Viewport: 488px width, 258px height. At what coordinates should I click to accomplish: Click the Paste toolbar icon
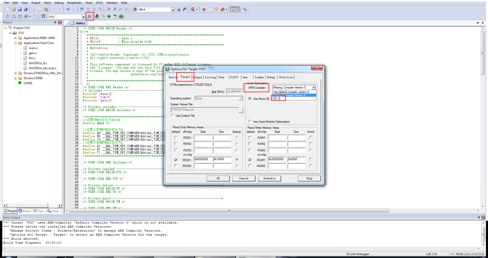pos(46,9)
